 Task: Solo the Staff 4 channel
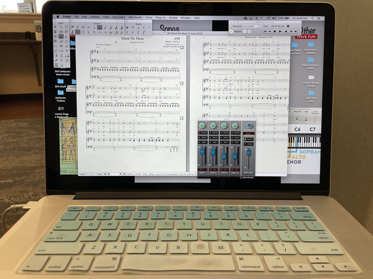coord(225,138)
